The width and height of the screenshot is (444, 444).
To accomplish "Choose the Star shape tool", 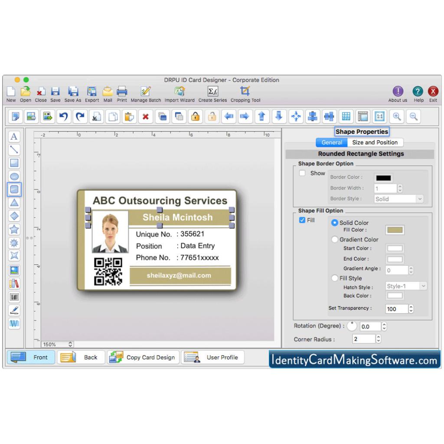I will (13, 230).
